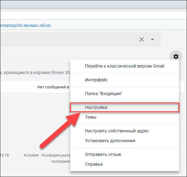The height and width of the screenshot is (177, 187).
Task: Click the '15 ГБ' storage text
Action: tap(5, 155)
